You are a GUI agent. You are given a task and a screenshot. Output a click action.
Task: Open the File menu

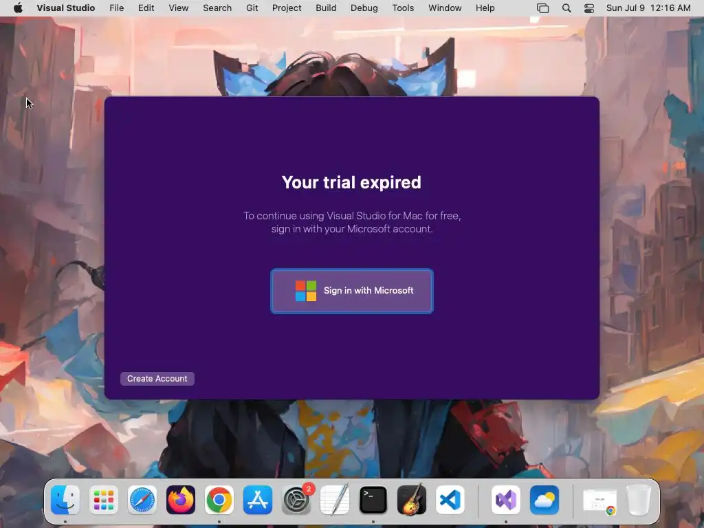click(116, 8)
